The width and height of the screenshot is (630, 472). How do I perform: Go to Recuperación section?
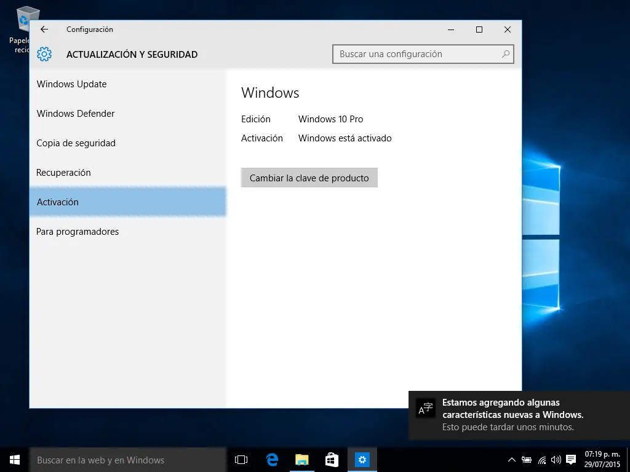128,173
